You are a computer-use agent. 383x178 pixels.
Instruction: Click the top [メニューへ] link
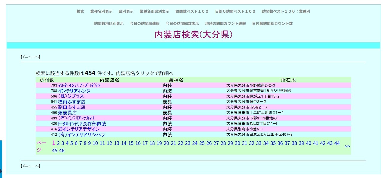coord(30,57)
